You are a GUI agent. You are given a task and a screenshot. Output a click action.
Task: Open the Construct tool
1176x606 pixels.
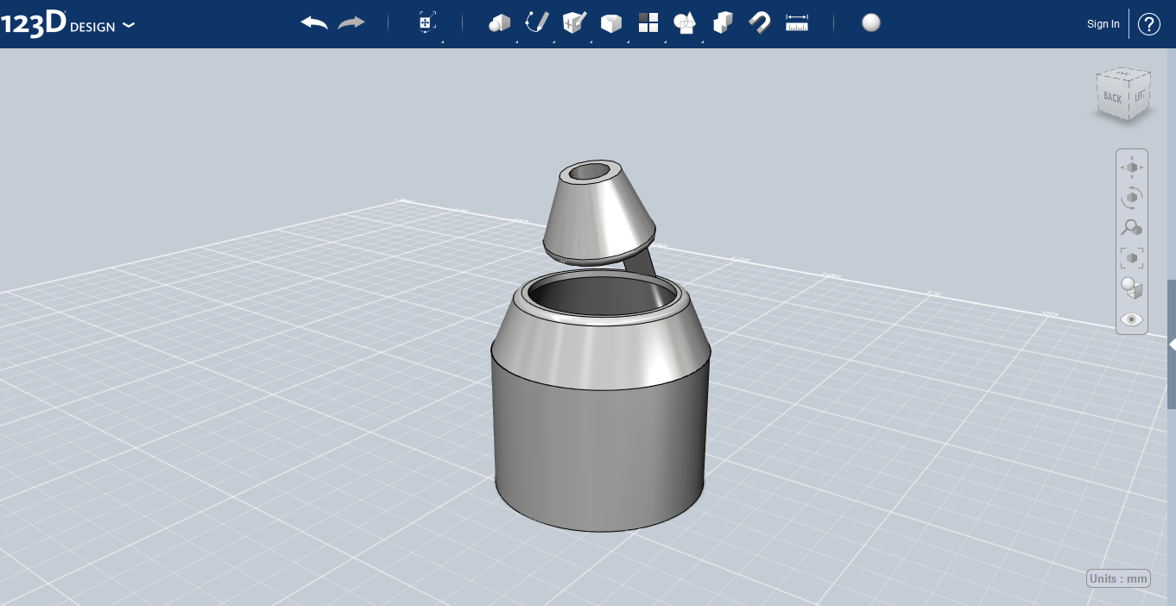pos(573,22)
